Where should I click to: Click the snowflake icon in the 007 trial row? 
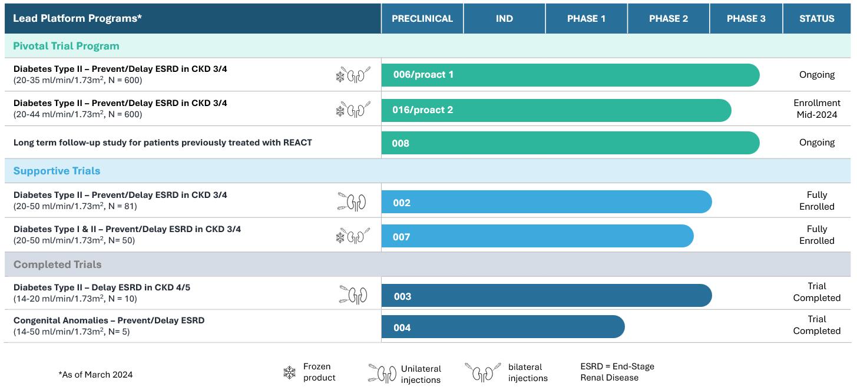pos(340,237)
